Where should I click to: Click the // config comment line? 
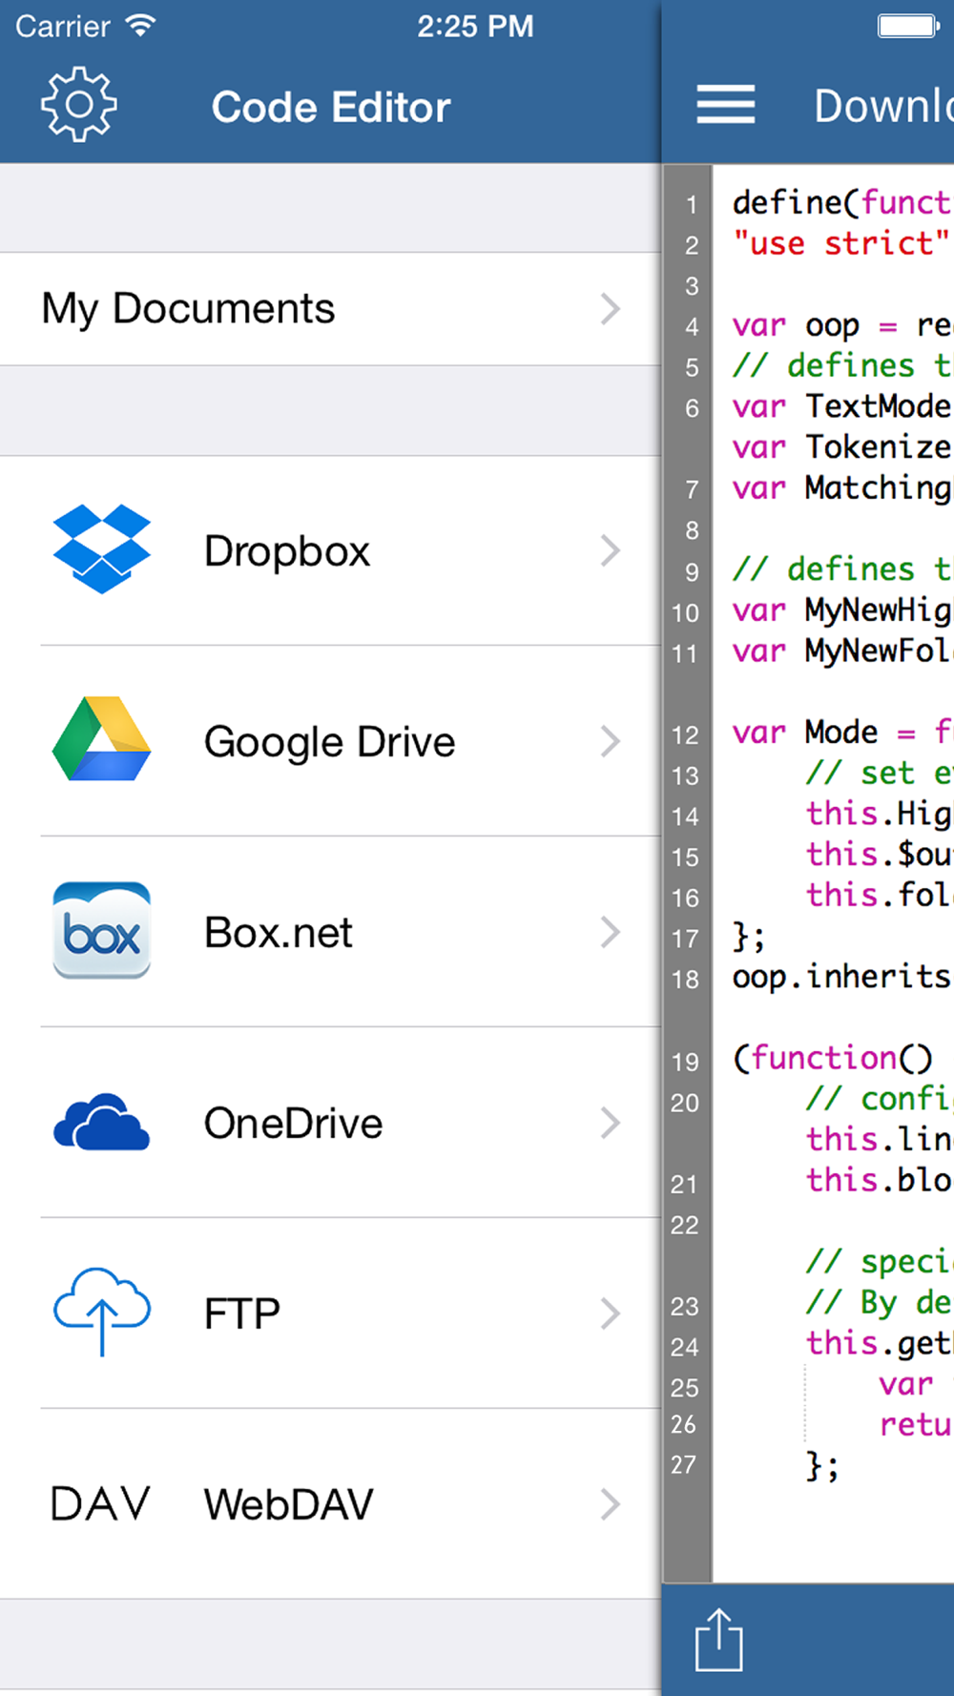880,1099
